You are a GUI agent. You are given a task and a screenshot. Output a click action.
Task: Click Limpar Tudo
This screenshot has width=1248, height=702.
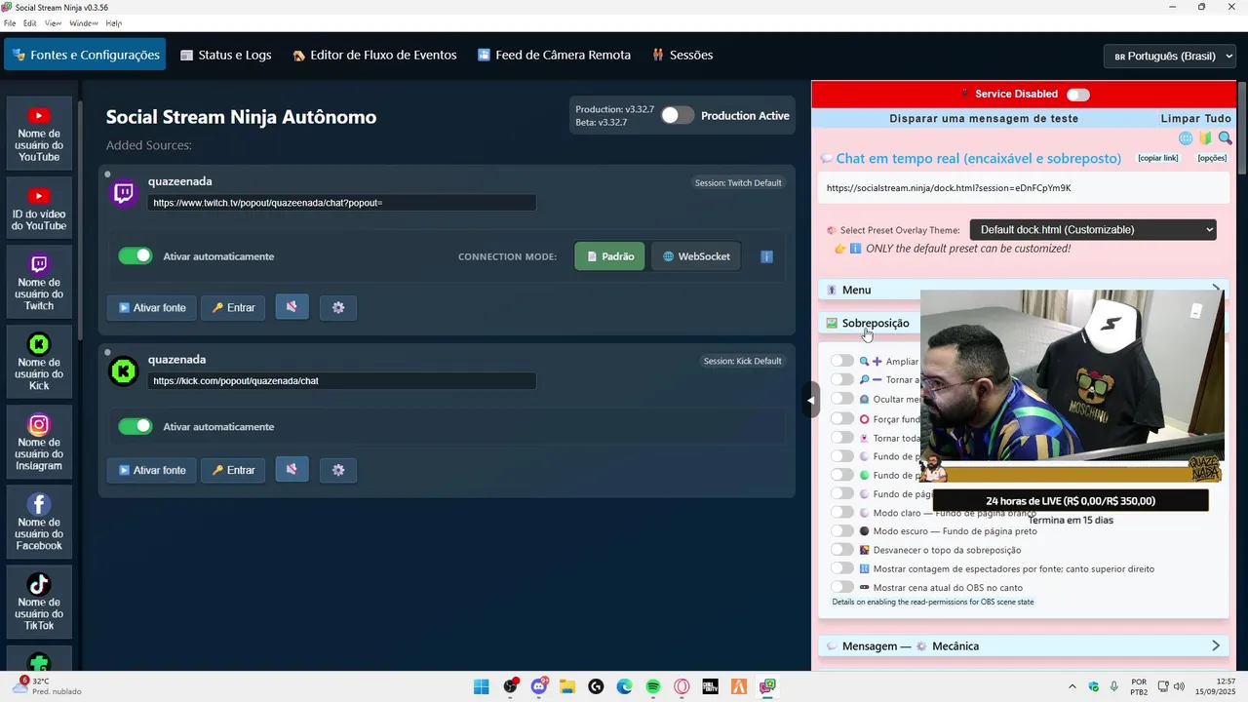pyautogui.click(x=1195, y=119)
